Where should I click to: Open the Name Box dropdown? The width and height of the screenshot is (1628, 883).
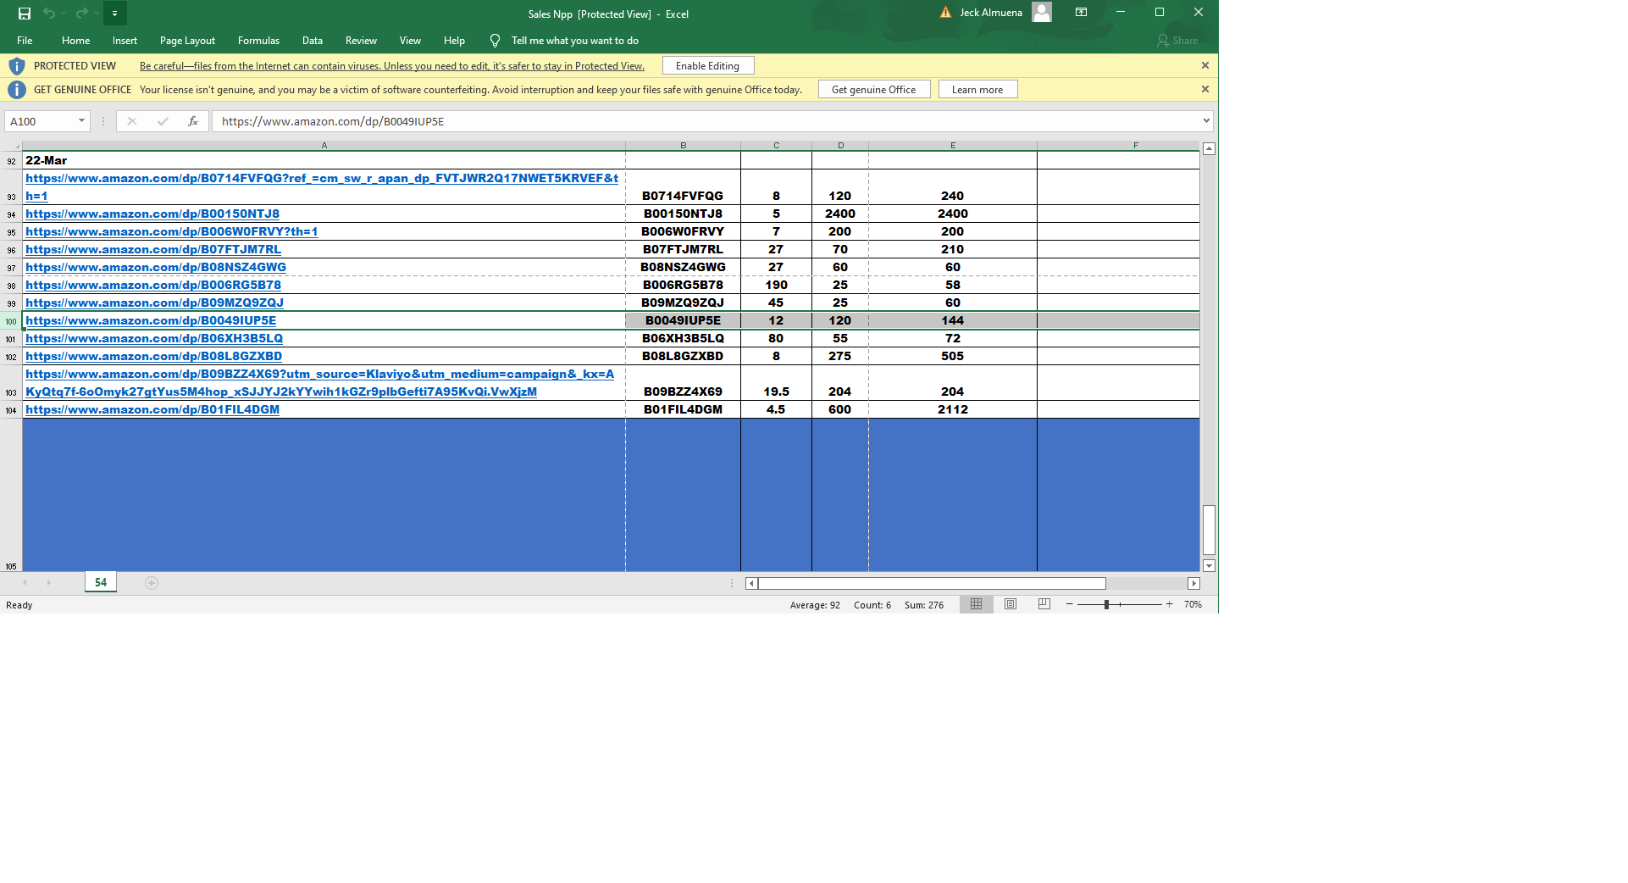click(x=81, y=121)
